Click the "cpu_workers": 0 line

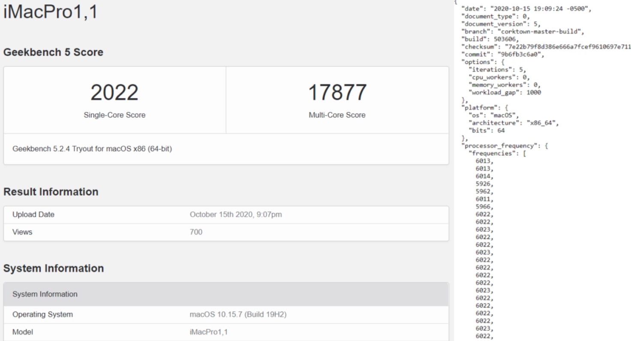click(x=499, y=77)
